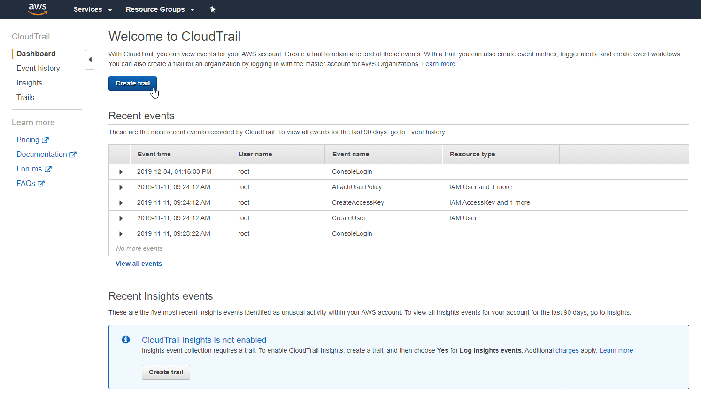The width and height of the screenshot is (701, 396).
Task: Expand the AttachUserPolicy event details
Action: [120, 187]
